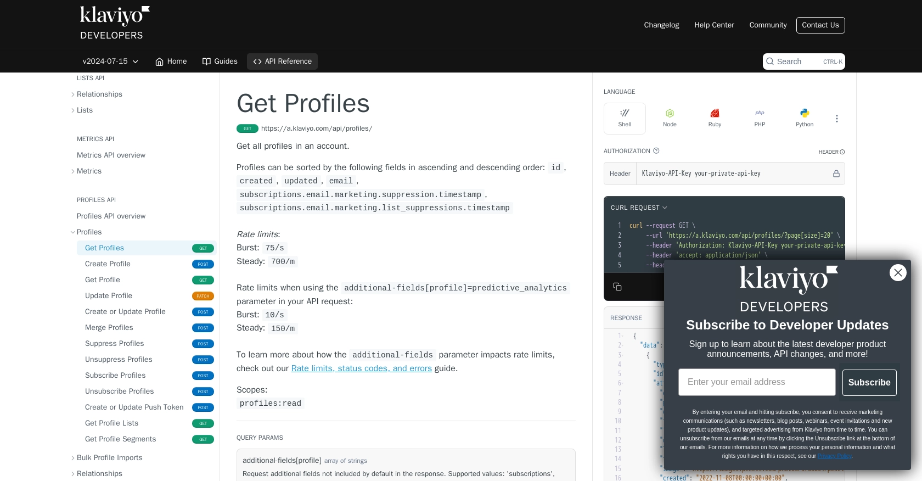
Task: Select the Ruby language icon
Action: [715, 118]
